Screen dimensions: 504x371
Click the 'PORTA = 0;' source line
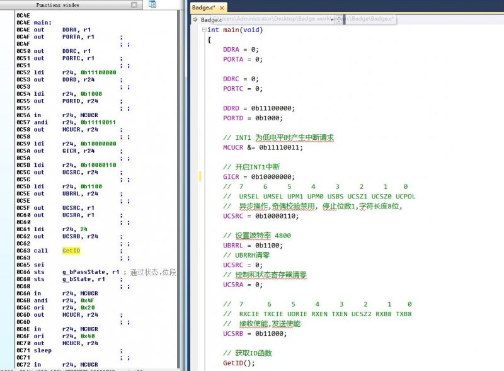click(x=243, y=59)
